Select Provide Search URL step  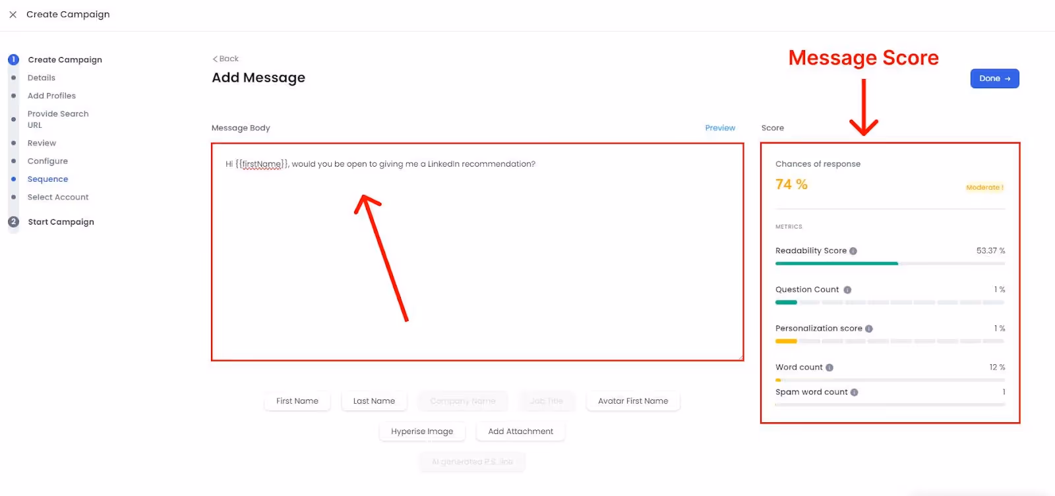tap(58, 119)
